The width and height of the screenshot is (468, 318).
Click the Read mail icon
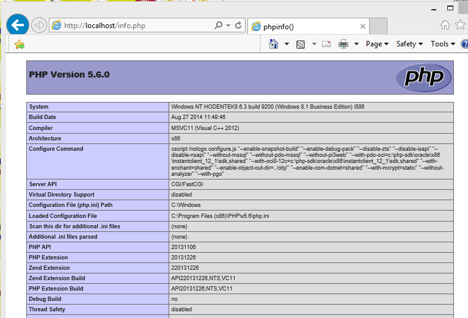coord(326,44)
